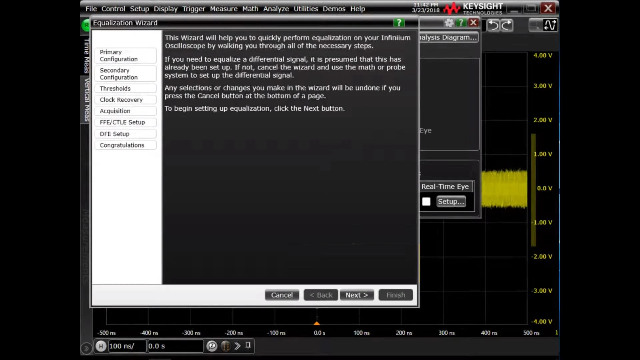Click the waveform zoom/pan mode icon

click(x=550, y=25)
